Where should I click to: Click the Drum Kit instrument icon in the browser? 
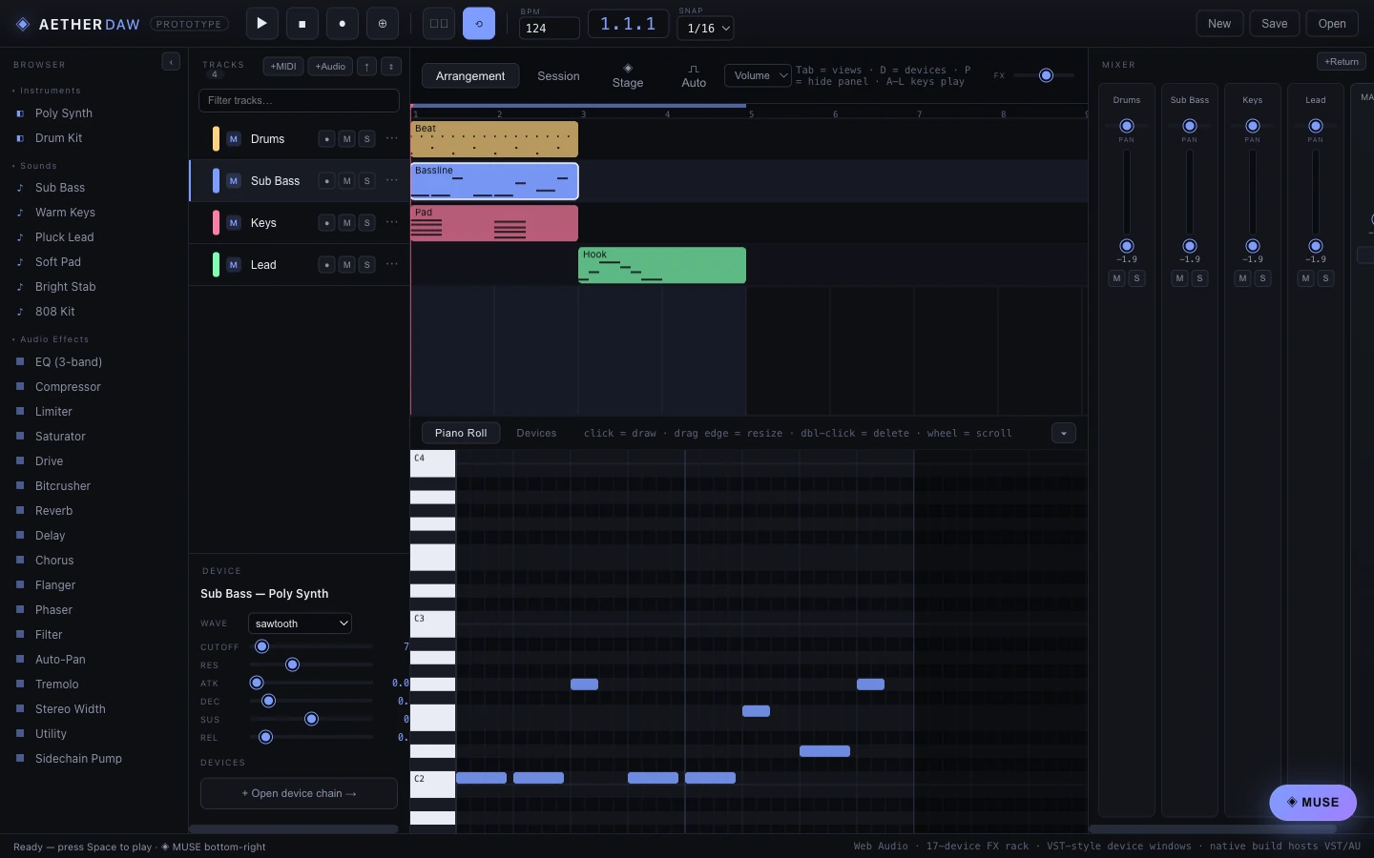pyautogui.click(x=20, y=138)
